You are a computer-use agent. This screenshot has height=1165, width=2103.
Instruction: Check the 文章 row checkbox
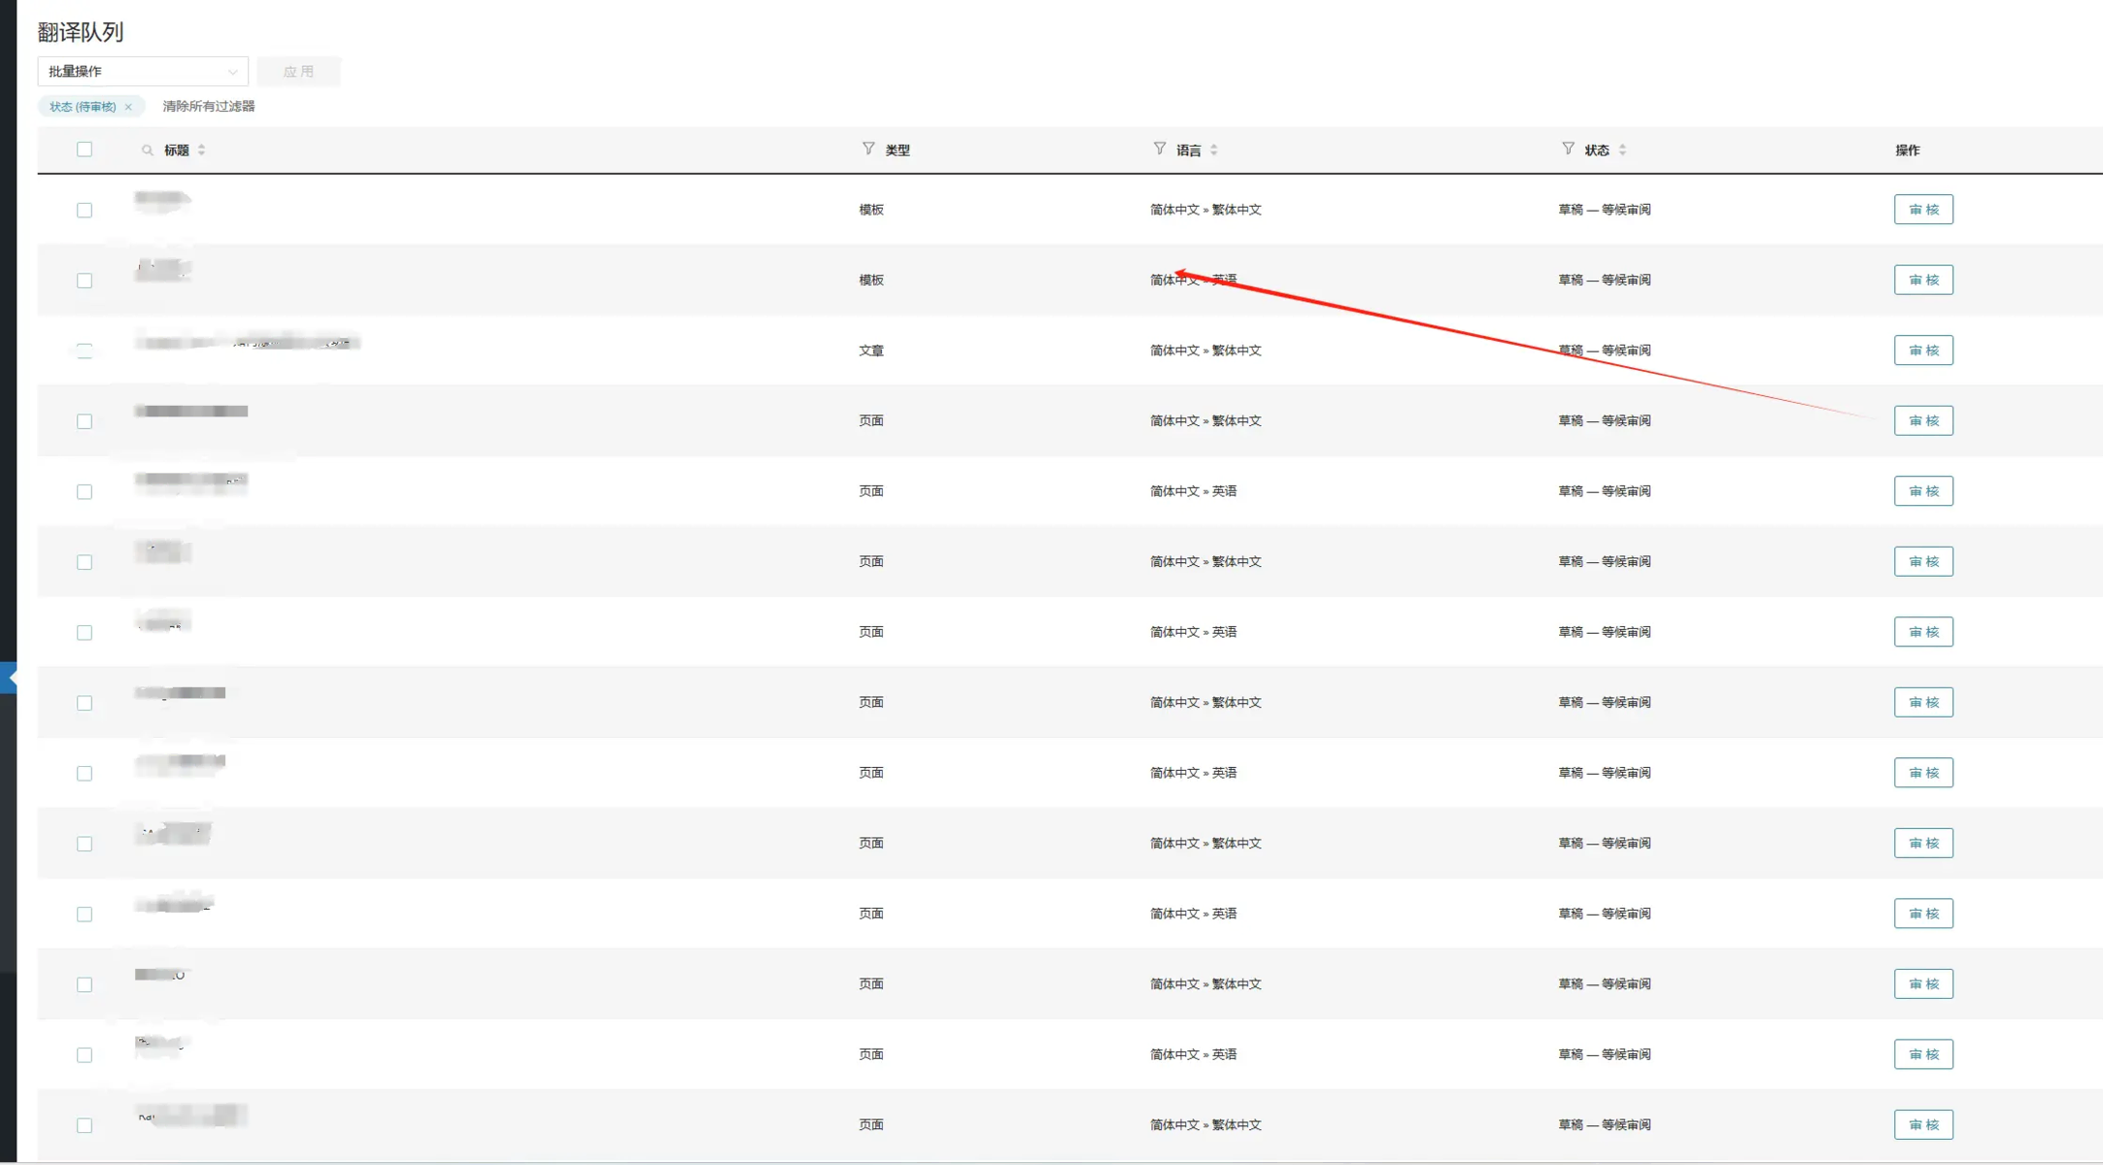click(85, 351)
